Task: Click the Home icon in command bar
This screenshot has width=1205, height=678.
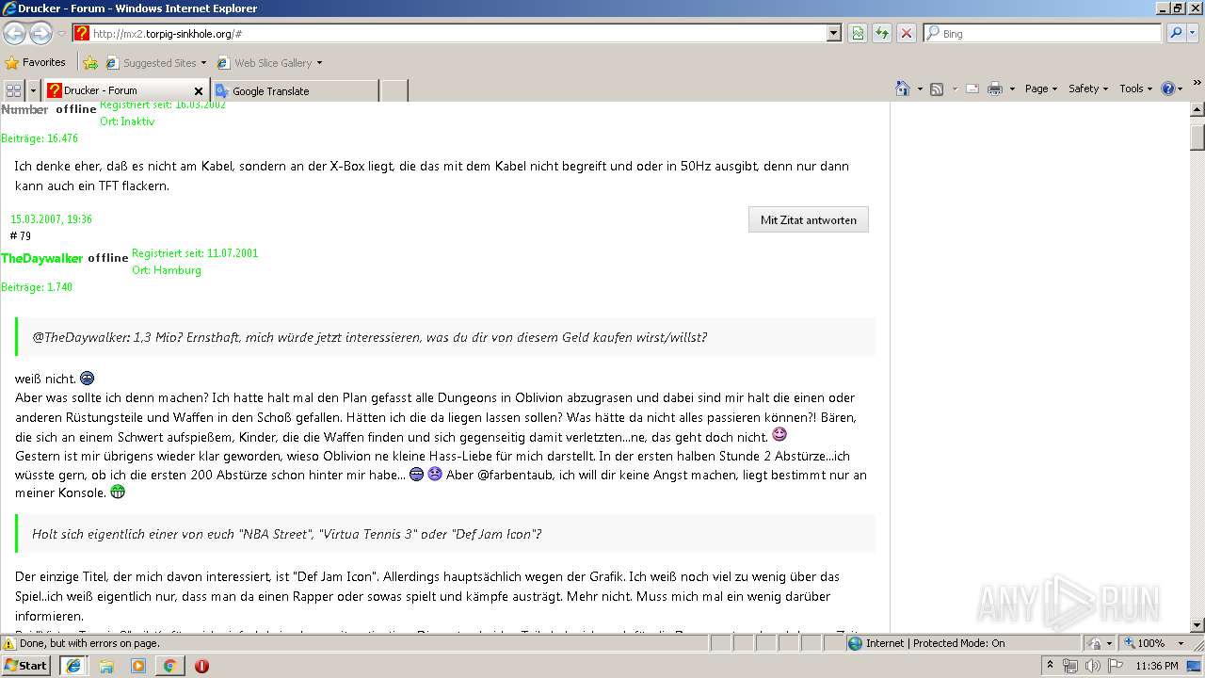Action: 902,89
